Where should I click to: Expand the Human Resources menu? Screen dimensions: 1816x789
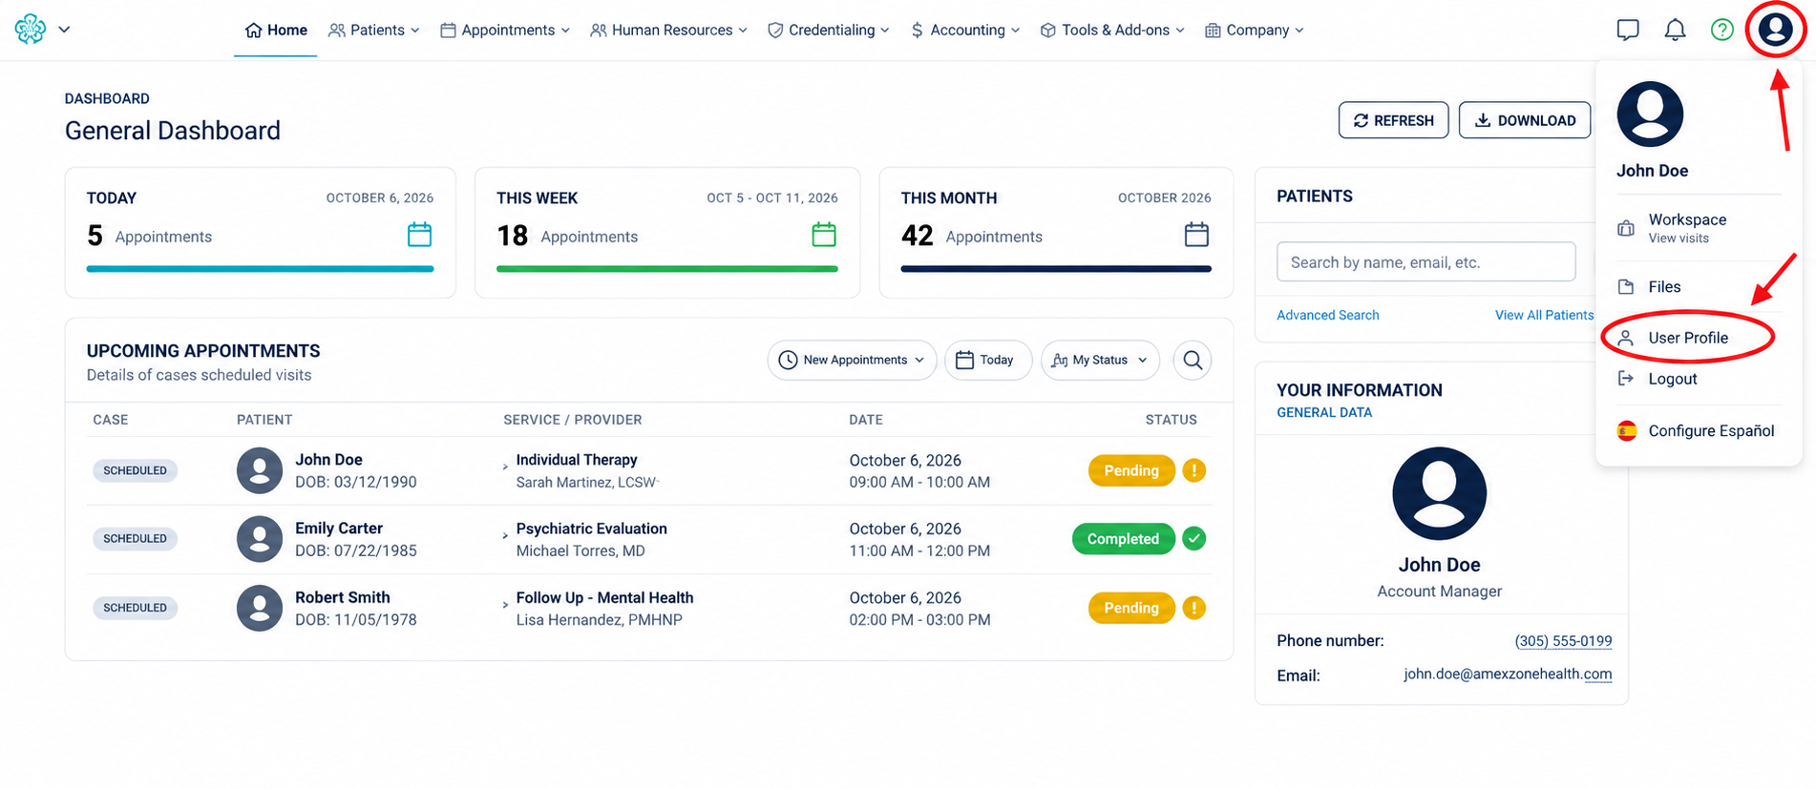tap(668, 31)
